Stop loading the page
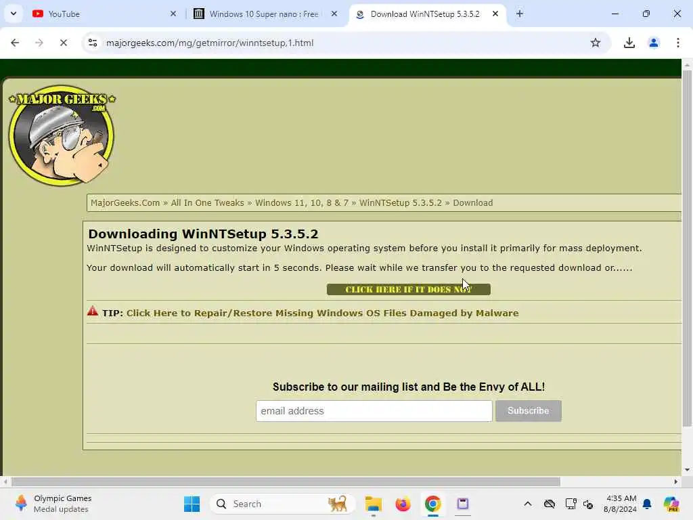Image resolution: width=693 pixels, height=520 pixels. [x=64, y=43]
